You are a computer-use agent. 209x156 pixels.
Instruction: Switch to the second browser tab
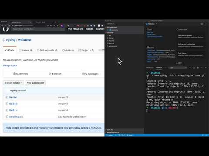point(45,22)
